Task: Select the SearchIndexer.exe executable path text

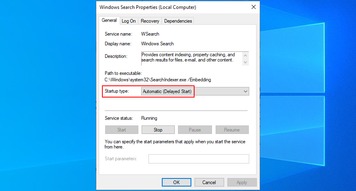Action: click(x=158, y=80)
